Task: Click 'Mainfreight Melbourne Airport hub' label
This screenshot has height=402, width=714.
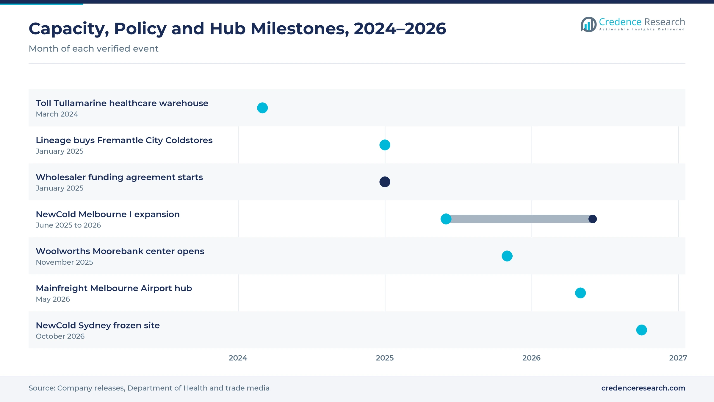Action: coord(114,288)
